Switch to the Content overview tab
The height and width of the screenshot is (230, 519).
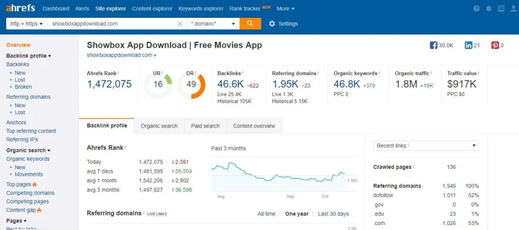pyautogui.click(x=254, y=126)
